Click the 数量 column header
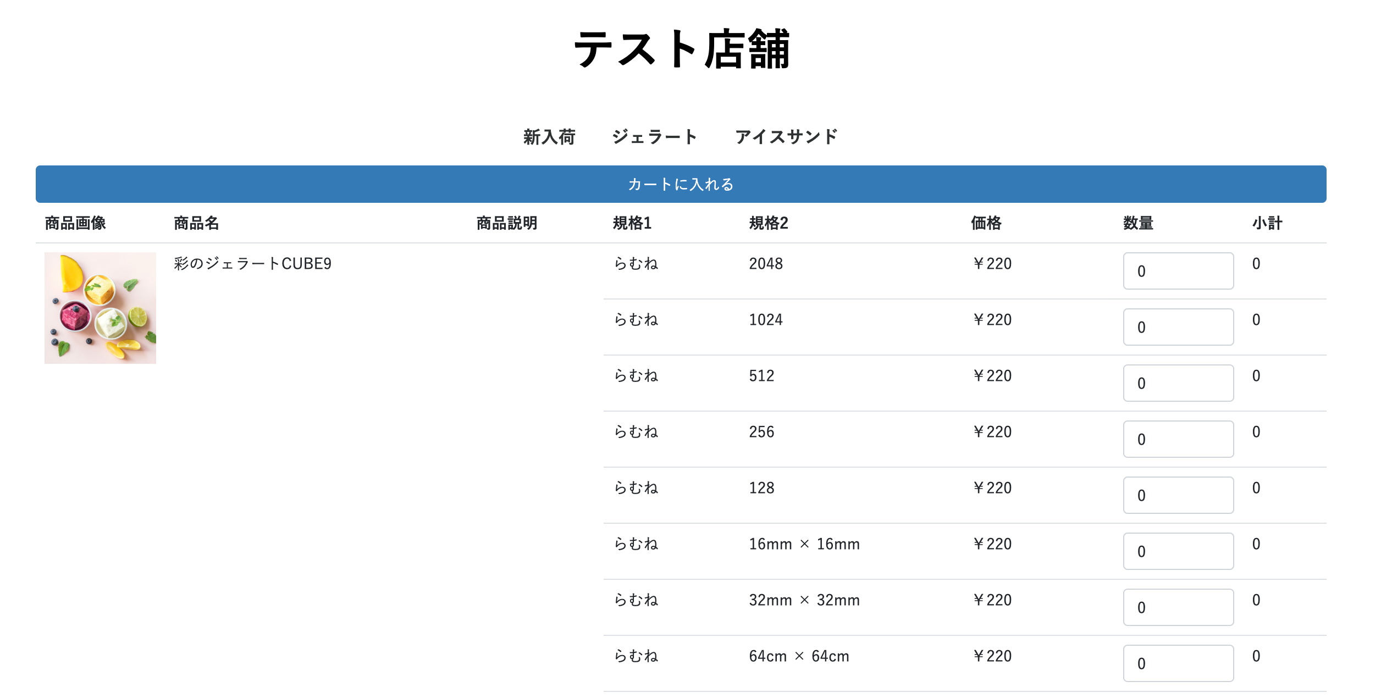 coord(1138,223)
